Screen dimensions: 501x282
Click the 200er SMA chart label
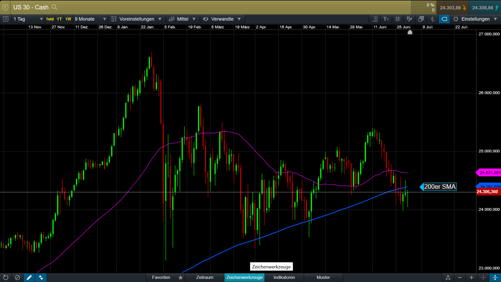pyautogui.click(x=440, y=187)
